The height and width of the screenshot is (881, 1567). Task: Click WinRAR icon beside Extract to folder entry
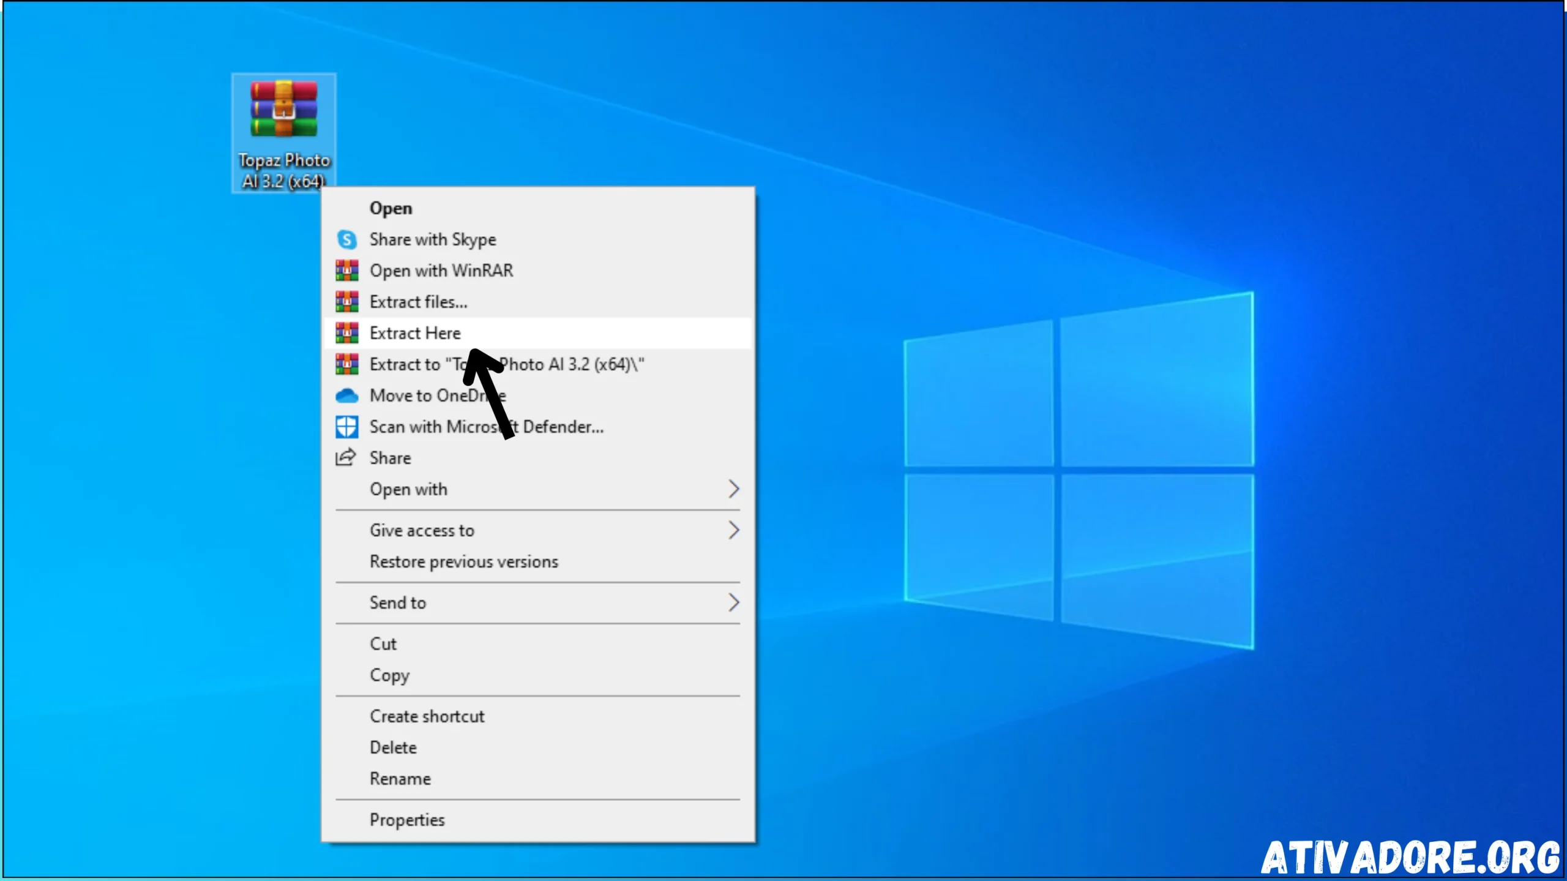click(346, 364)
